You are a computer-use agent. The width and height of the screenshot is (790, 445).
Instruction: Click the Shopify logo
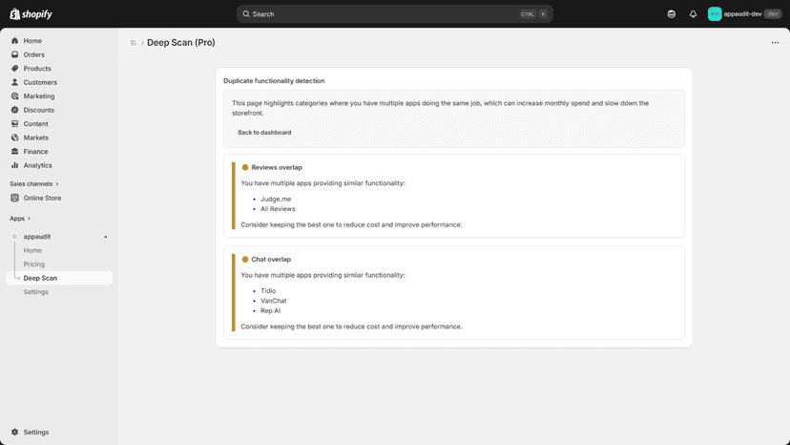pos(31,14)
